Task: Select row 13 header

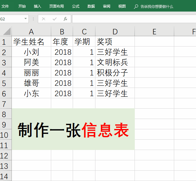Action: pos(6,165)
